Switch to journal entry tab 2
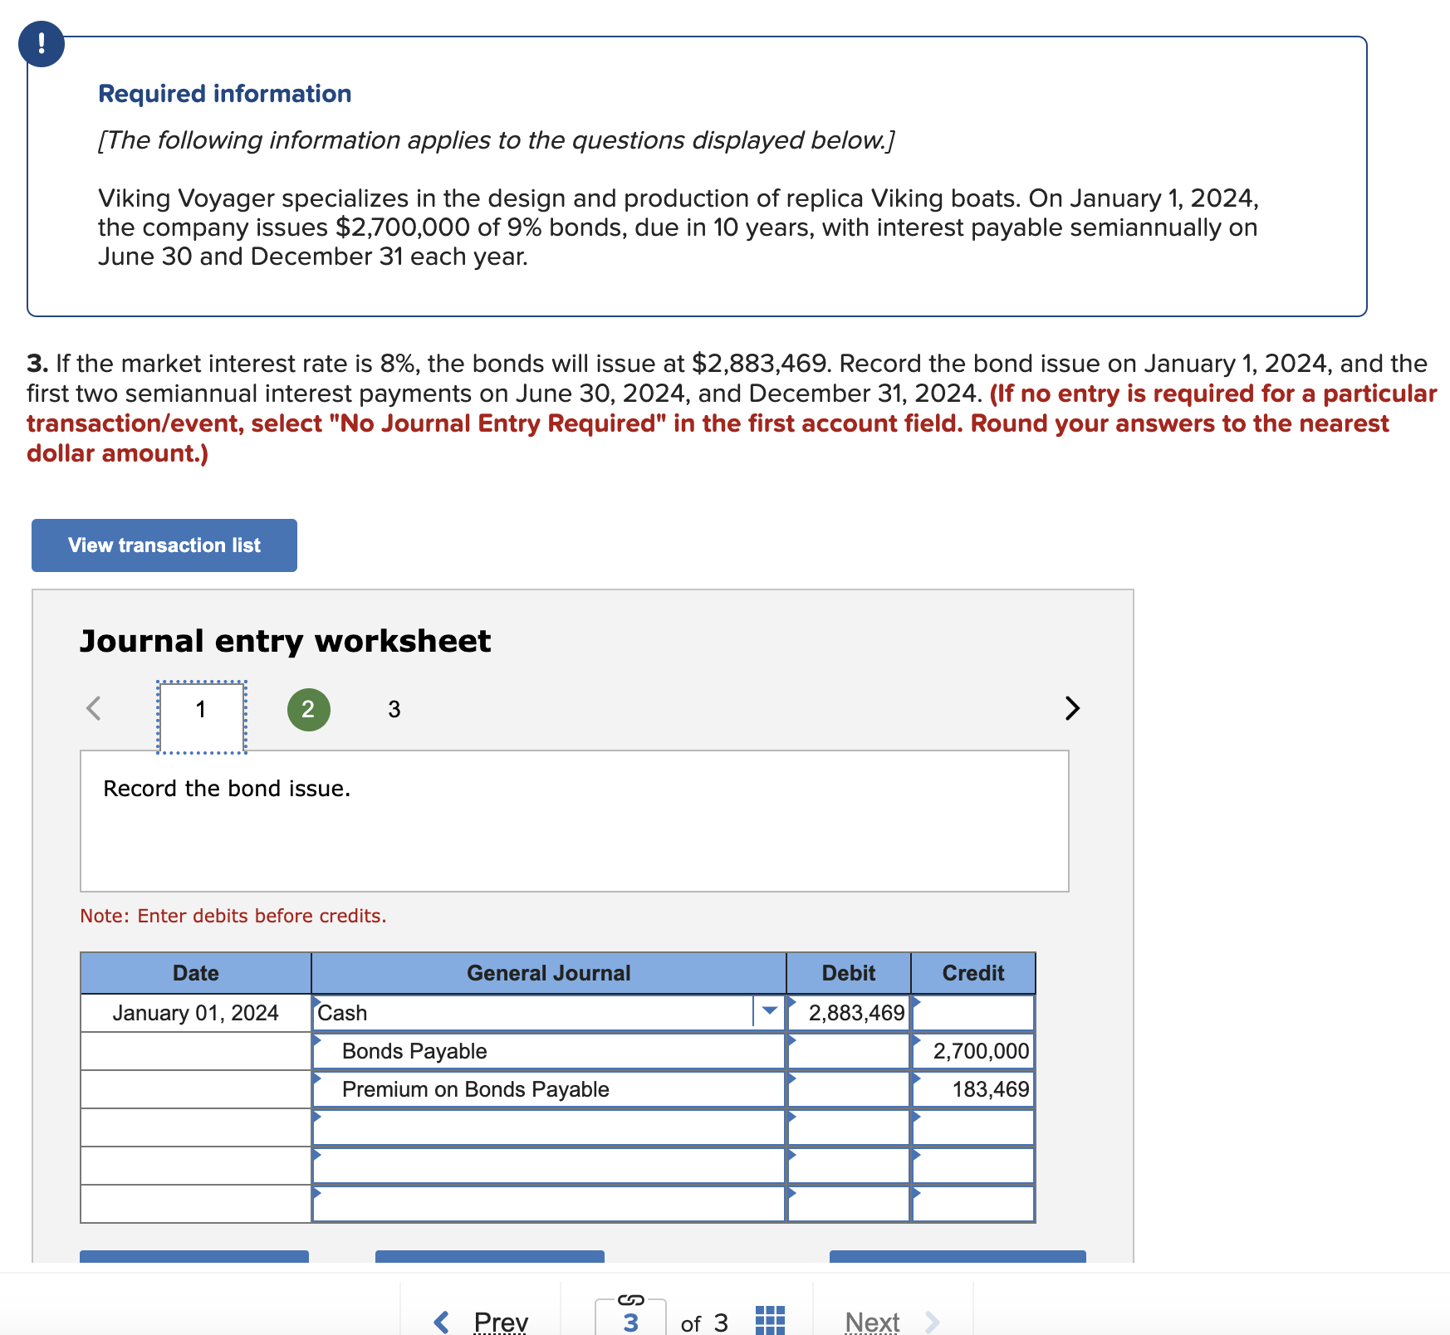The image size is (1450, 1335). (308, 709)
